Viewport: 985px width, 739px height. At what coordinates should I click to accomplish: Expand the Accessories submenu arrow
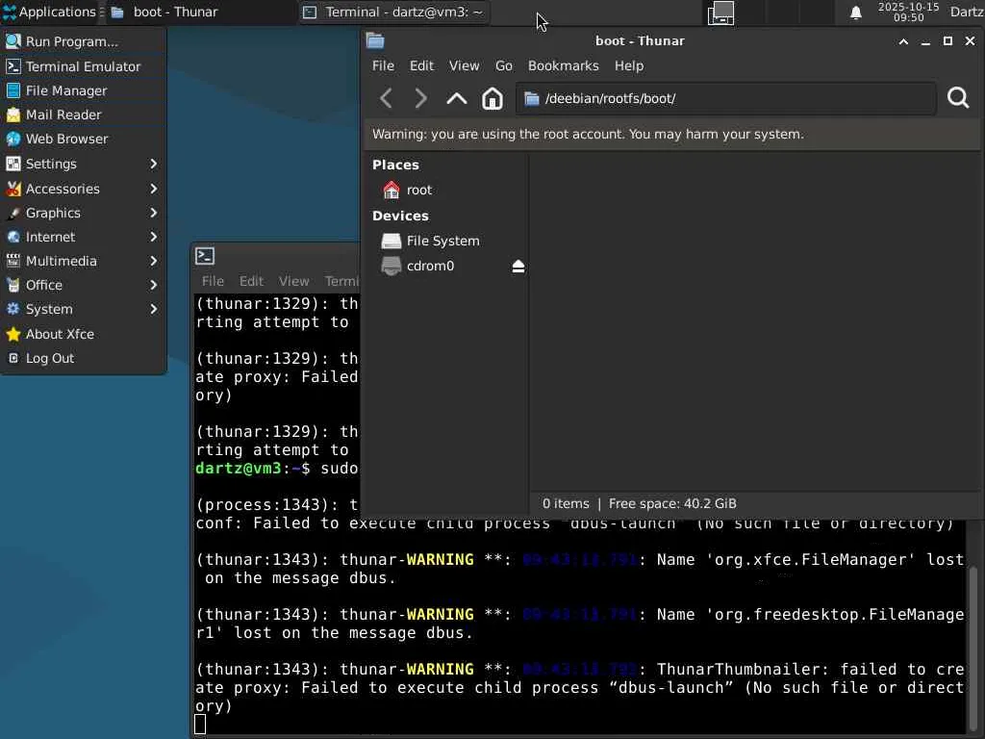click(x=153, y=189)
